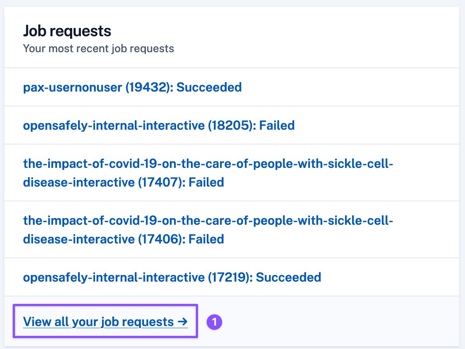Screen dimensions: 465x349
Task: Click the (19432) job ID number
Action: (x=148, y=87)
